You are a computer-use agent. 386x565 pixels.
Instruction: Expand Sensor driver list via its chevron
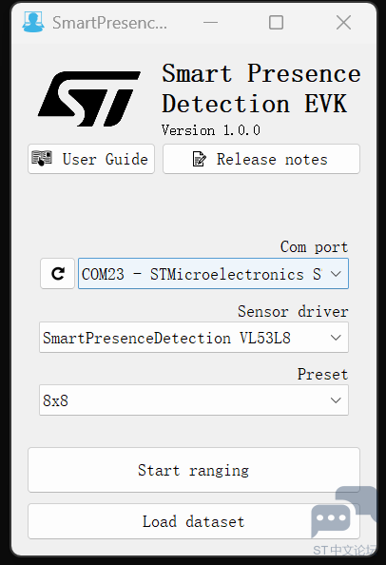pos(336,338)
